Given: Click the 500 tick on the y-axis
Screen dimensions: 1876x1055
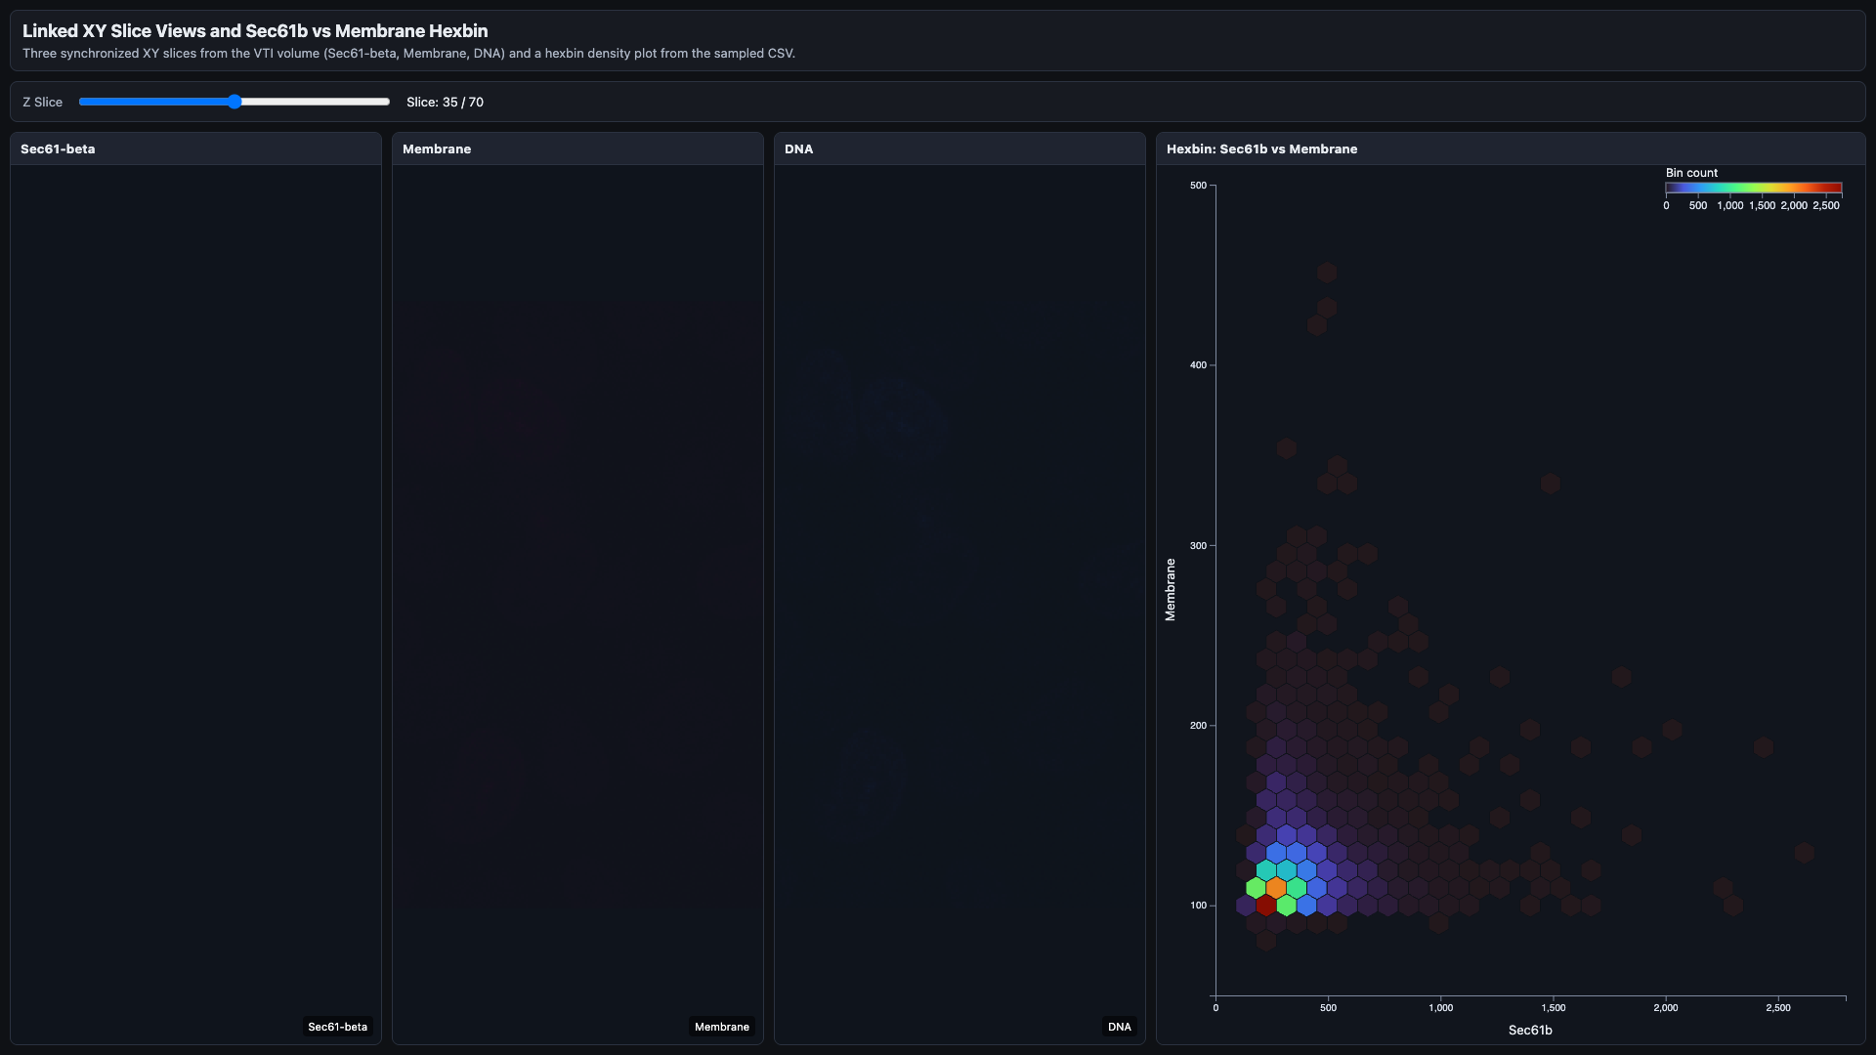Looking at the screenshot, I should pos(1198,186).
